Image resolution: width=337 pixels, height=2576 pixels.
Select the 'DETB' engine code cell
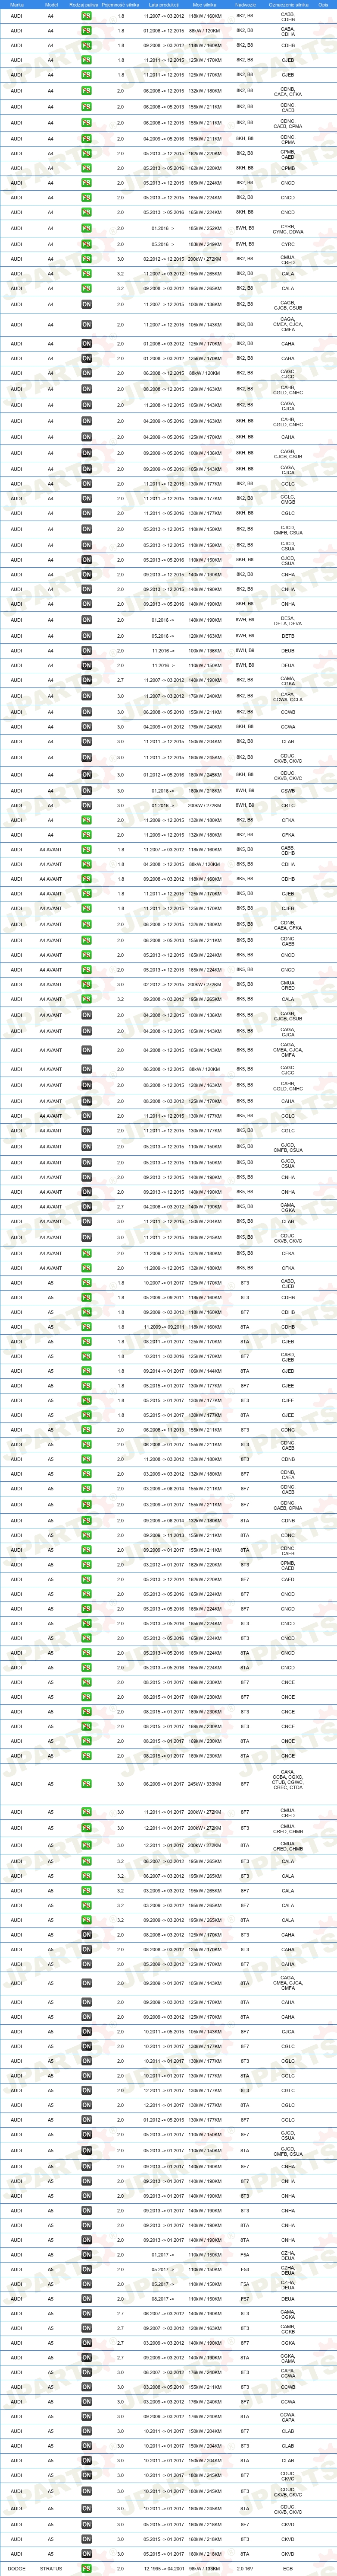[x=288, y=636]
